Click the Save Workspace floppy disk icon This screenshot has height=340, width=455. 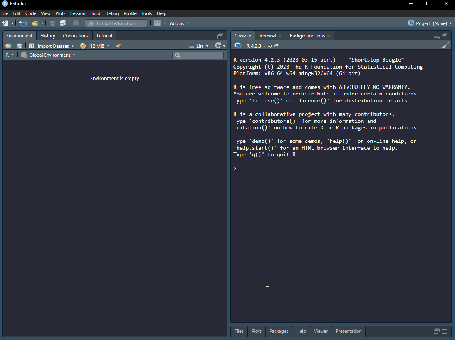pyautogui.click(x=19, y=46)
